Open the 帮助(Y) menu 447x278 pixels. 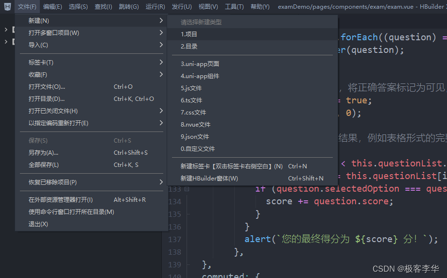(260, 6)
